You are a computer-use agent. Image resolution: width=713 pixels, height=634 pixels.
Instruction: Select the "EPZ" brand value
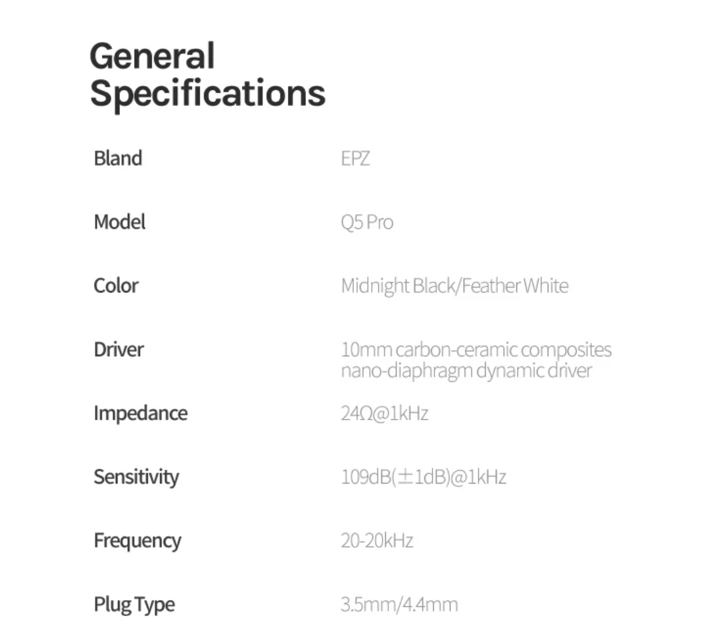(x=355, y=159)
